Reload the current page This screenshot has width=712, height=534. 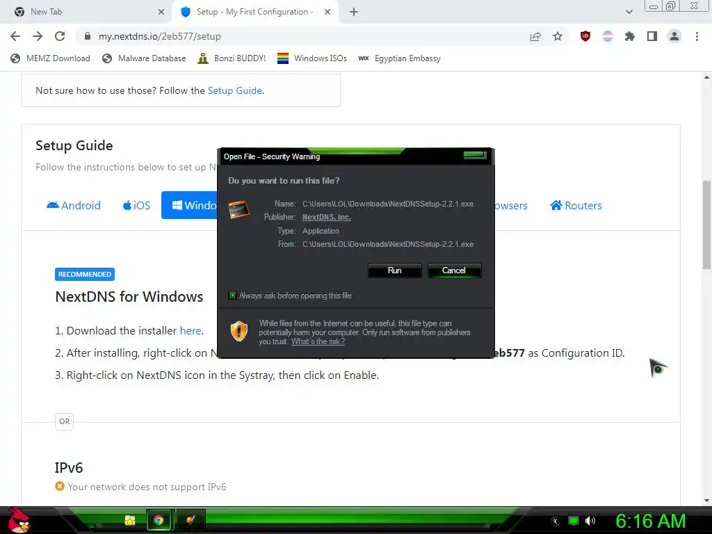(60, 36)
